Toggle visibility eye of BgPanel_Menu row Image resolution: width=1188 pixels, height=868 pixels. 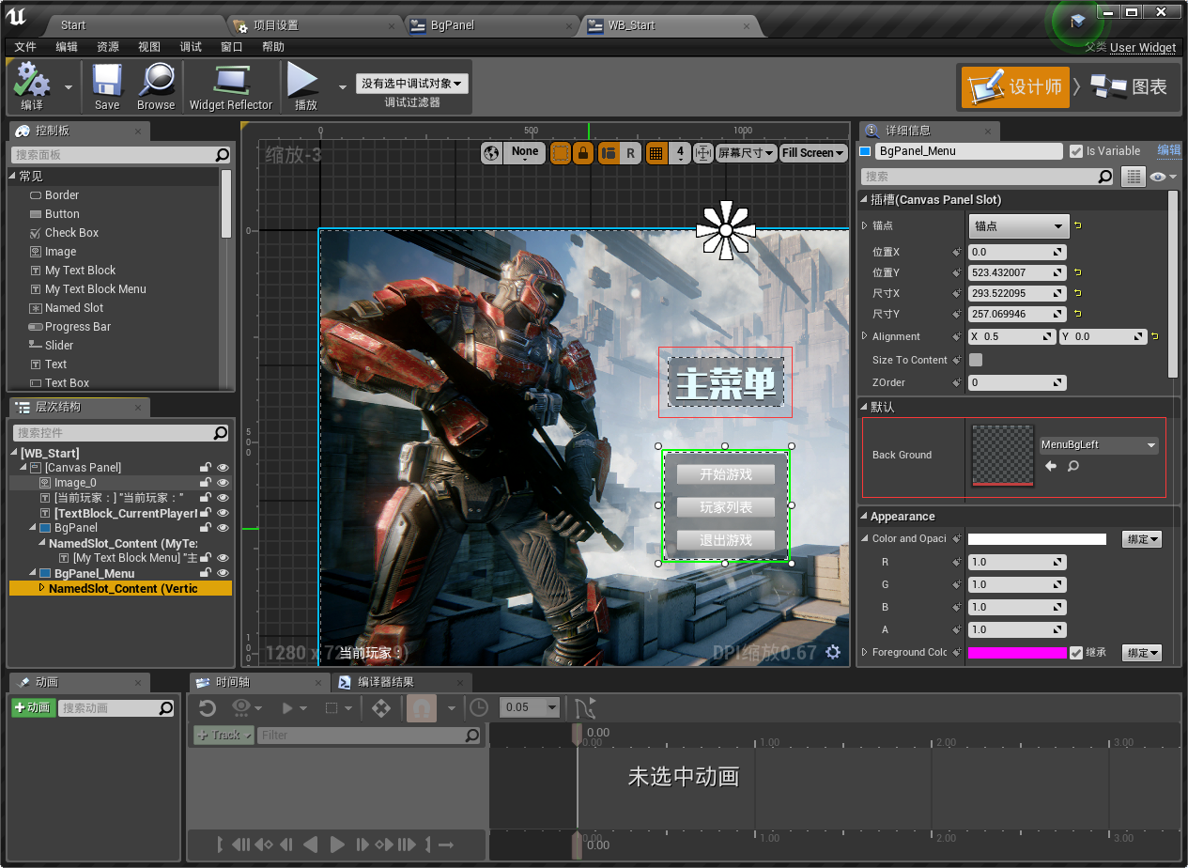[224, 573]
